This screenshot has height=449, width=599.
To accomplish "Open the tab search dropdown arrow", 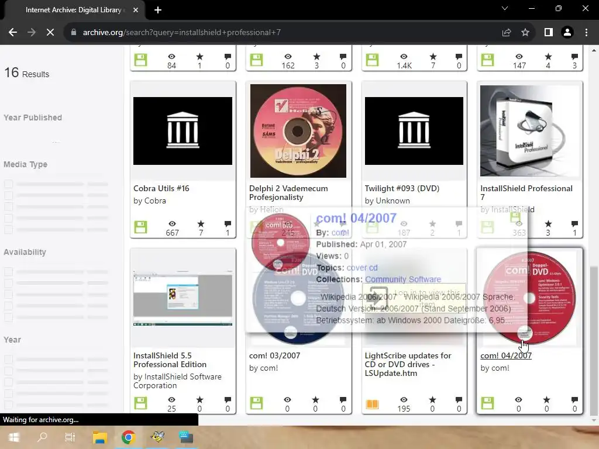I will (x=505, y=8).
